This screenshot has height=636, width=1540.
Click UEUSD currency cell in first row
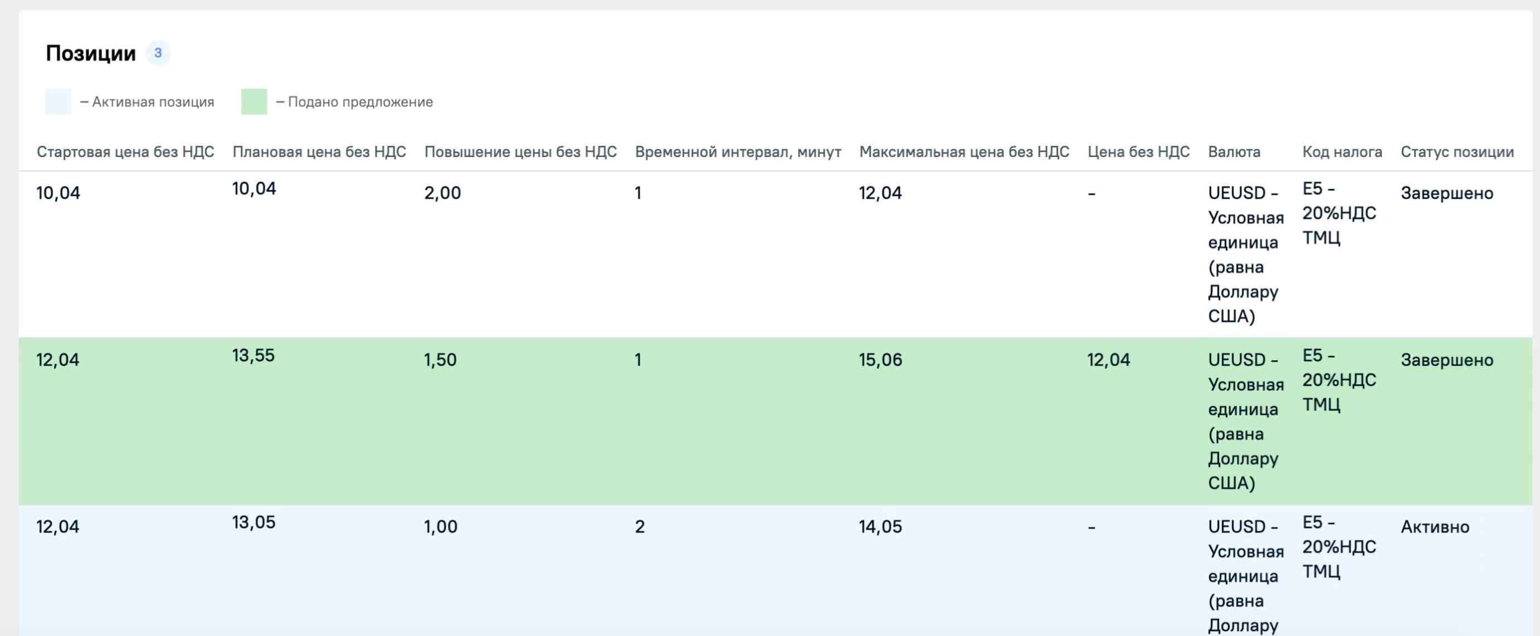point(1246,255)
